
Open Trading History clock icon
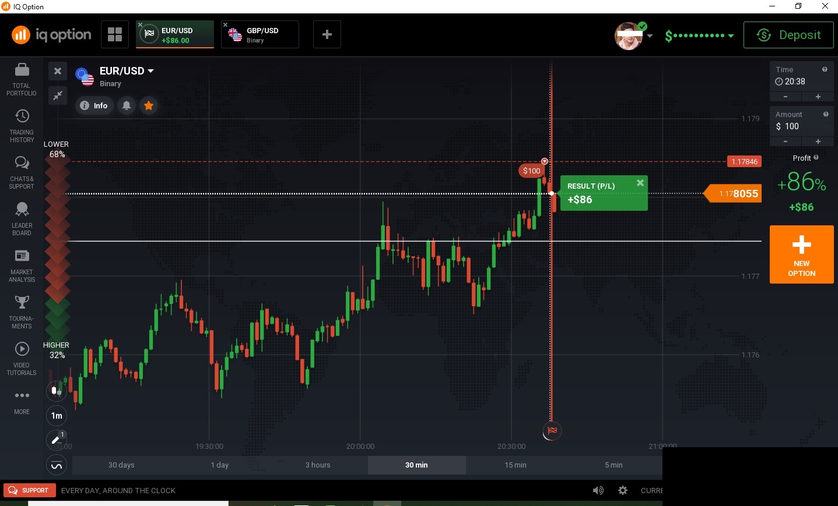point(22,116)
